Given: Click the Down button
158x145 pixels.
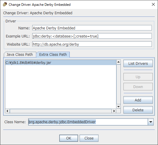Looking at the screenshot, I should [138, 87].
